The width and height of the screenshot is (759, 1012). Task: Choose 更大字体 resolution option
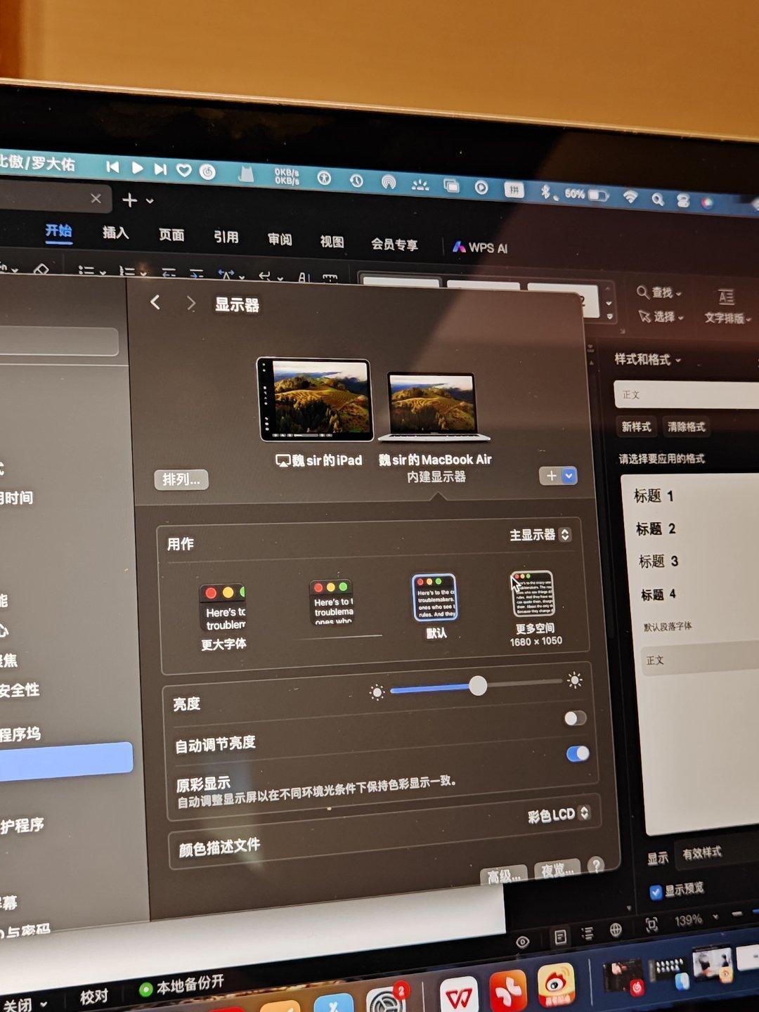223,616
